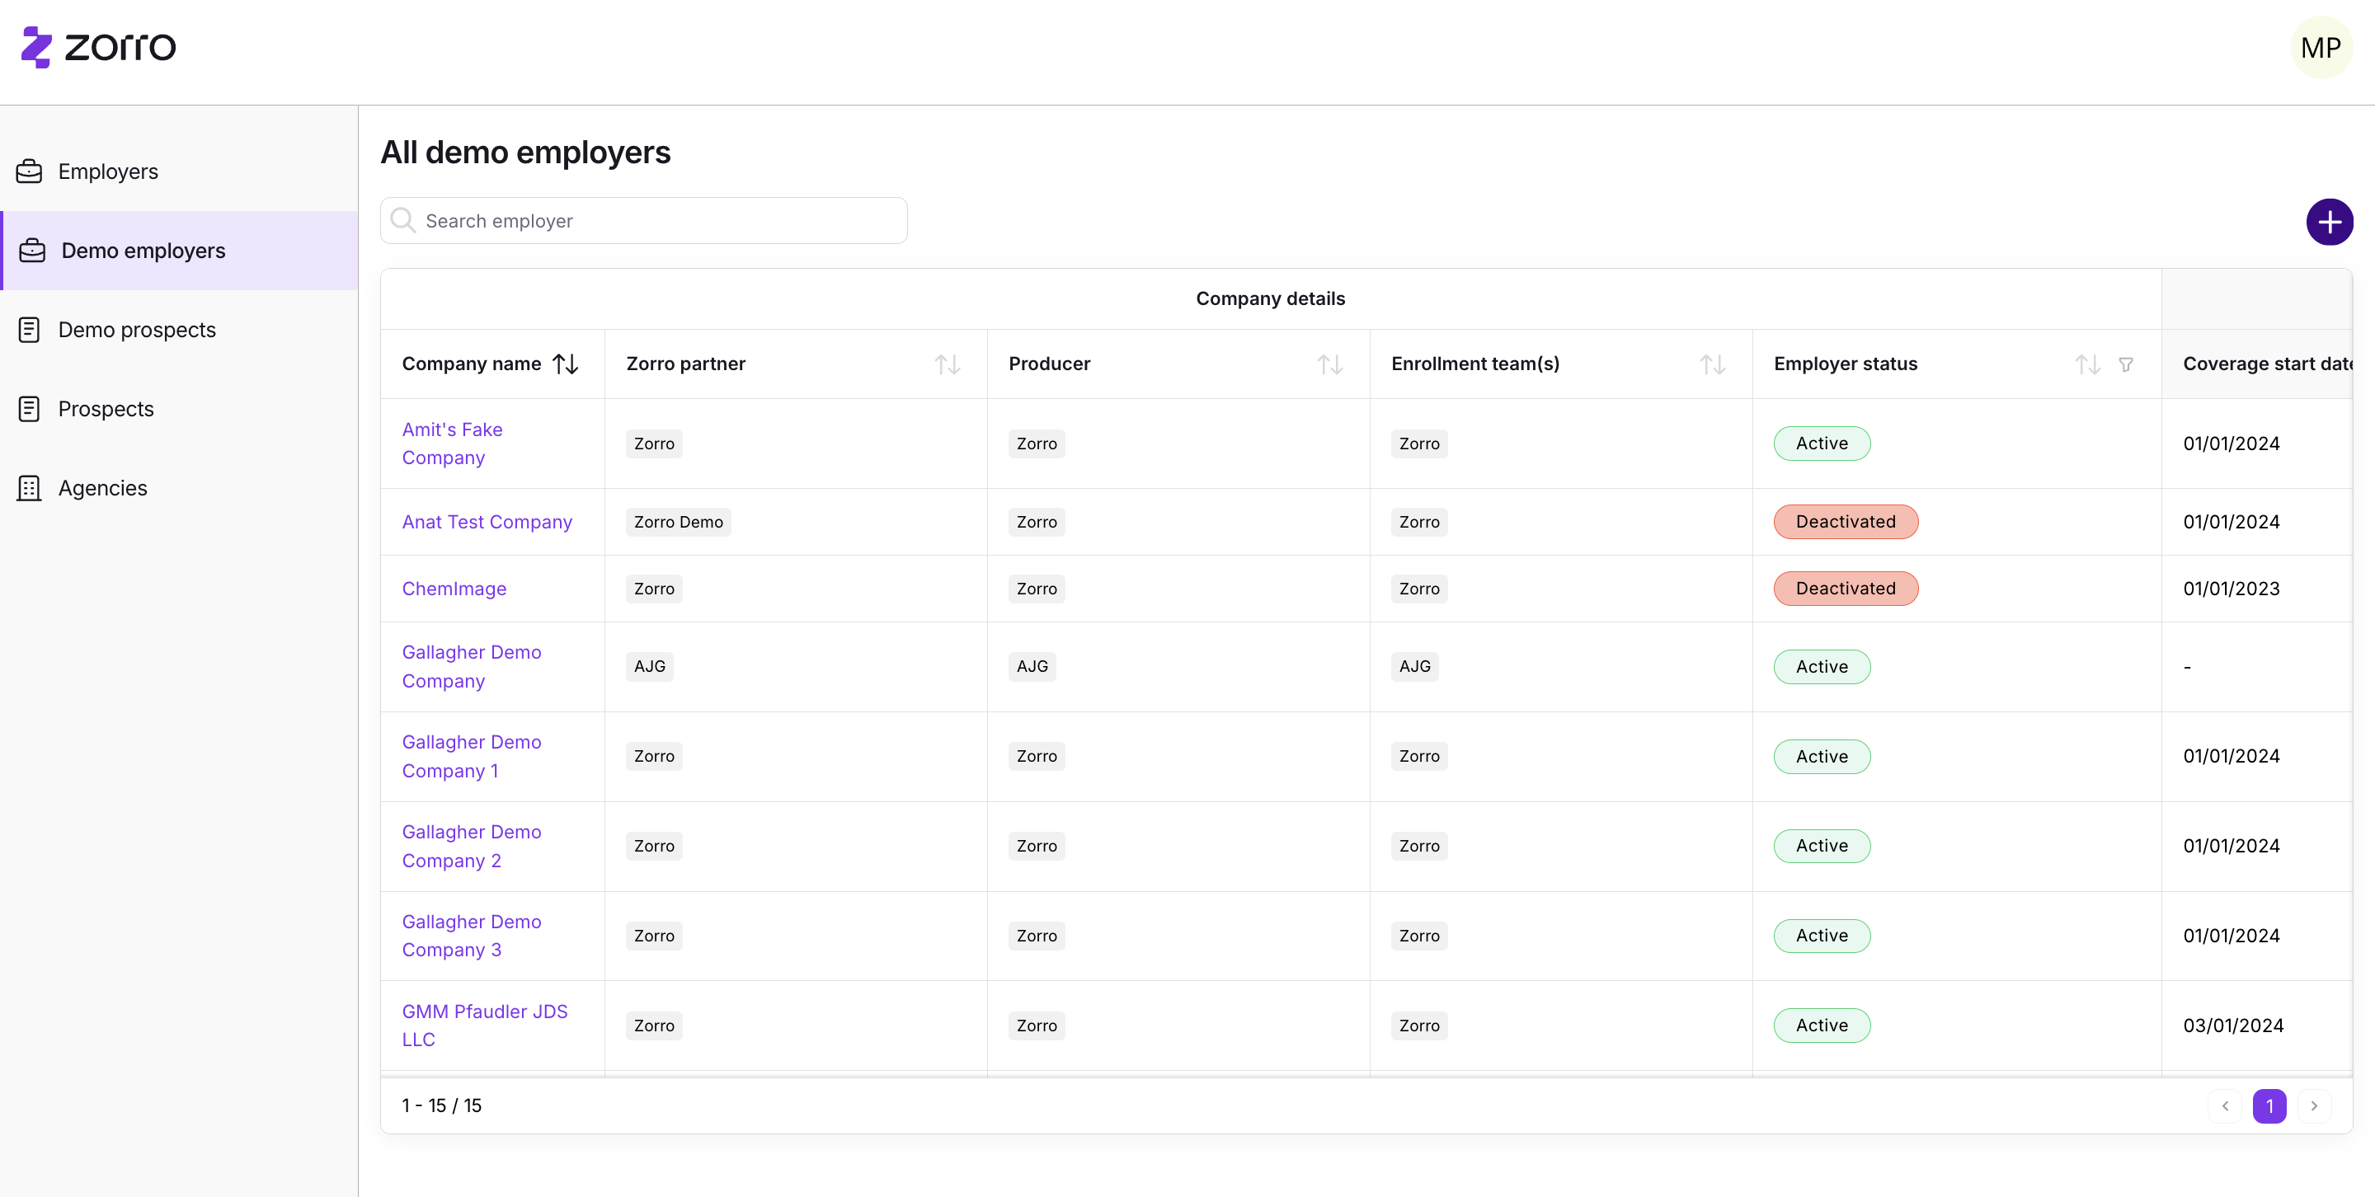Open the MP user avatar menu

tap(2321, 47)
